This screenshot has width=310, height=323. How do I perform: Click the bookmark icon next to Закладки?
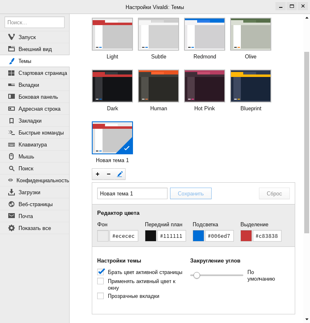coord(12,121)
